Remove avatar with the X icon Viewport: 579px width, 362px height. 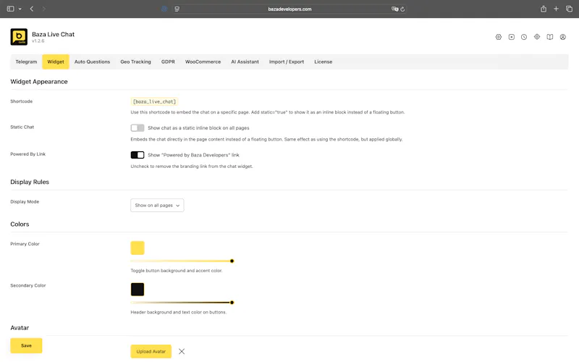point(182,351)
